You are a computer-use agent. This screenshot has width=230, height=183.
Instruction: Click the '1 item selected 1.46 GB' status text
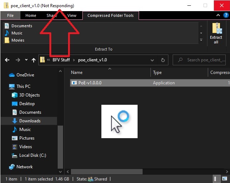[x=47, y=179]
